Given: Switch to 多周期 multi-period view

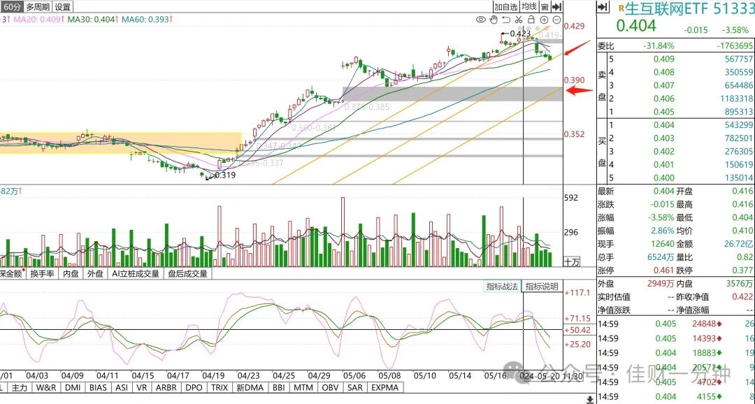Looking at the screenshot, I should click(38, 7).
